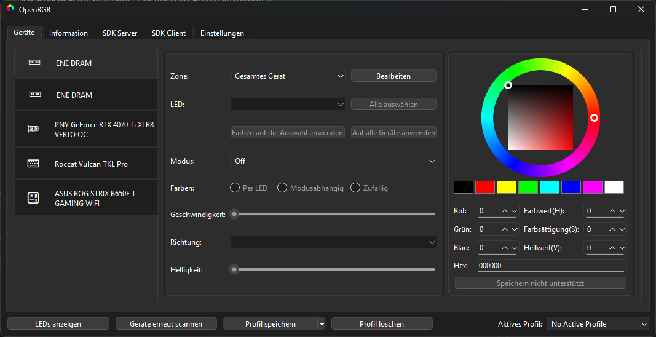Select the Zufällig radio option
This screenshot has height=337, width=656.
pyautogui.click(x=355, y=188)
